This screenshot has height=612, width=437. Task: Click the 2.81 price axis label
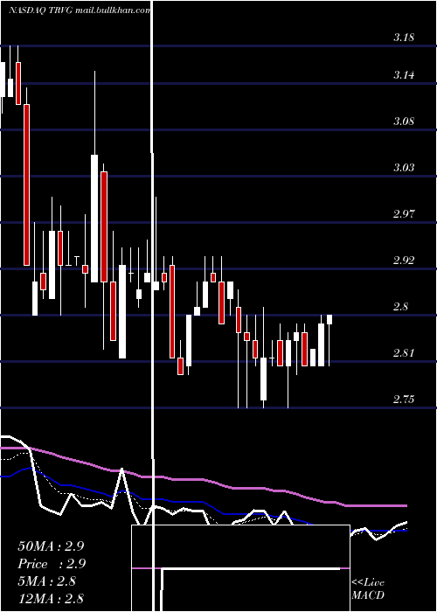[404, 353]
